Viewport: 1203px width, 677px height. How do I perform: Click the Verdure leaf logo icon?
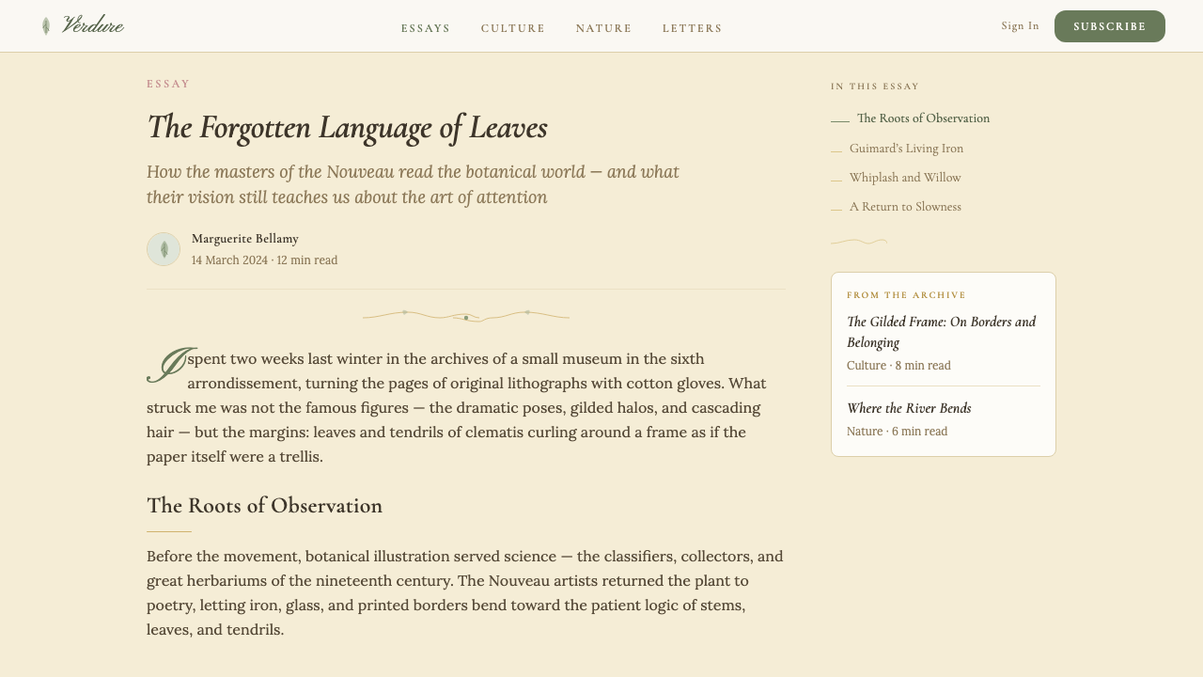(x=46, y=26)
